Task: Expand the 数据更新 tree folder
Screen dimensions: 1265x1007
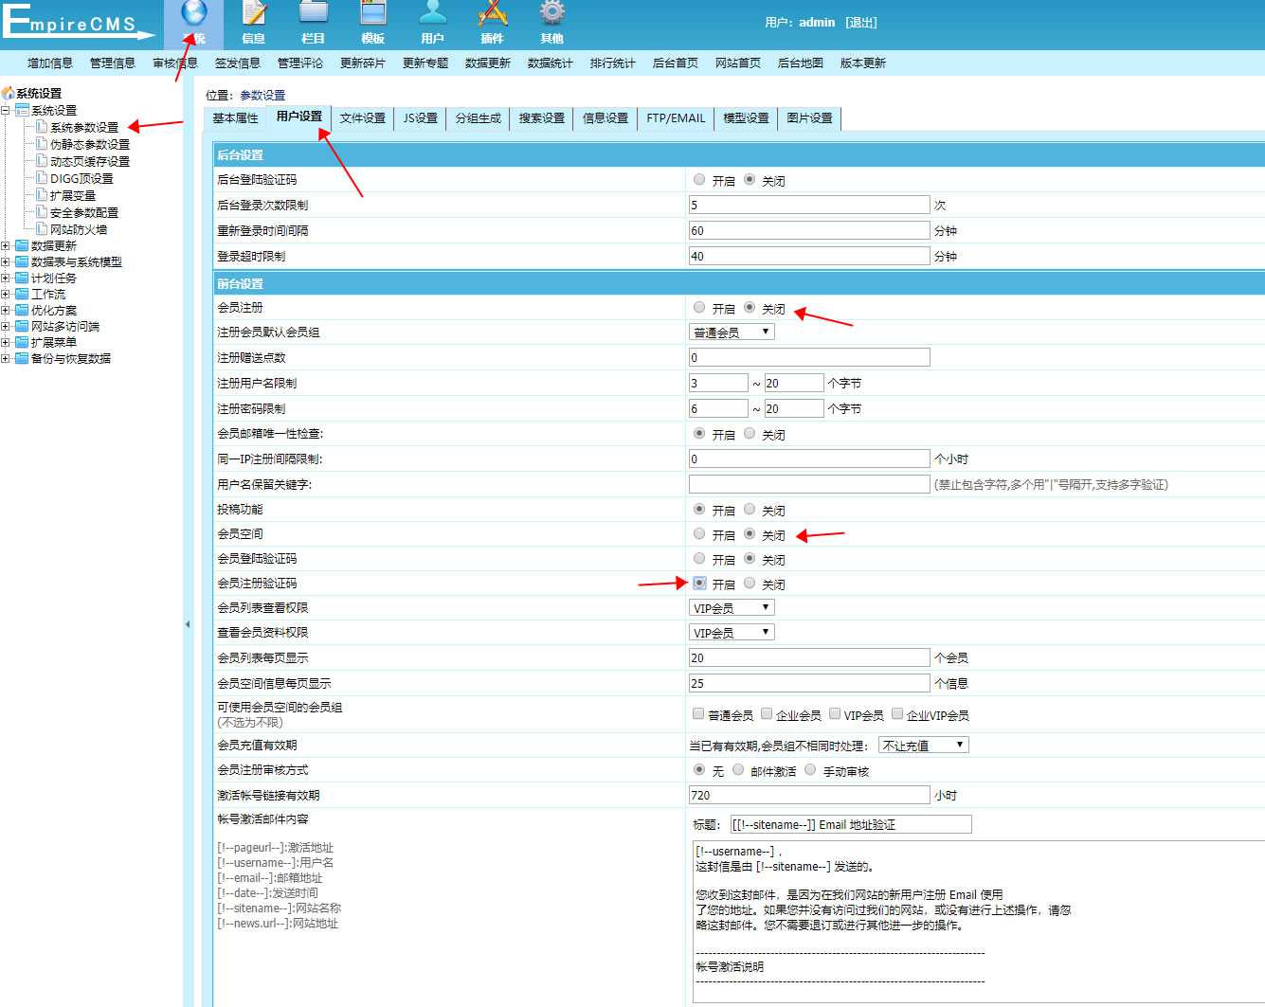Action: point(6,246)
